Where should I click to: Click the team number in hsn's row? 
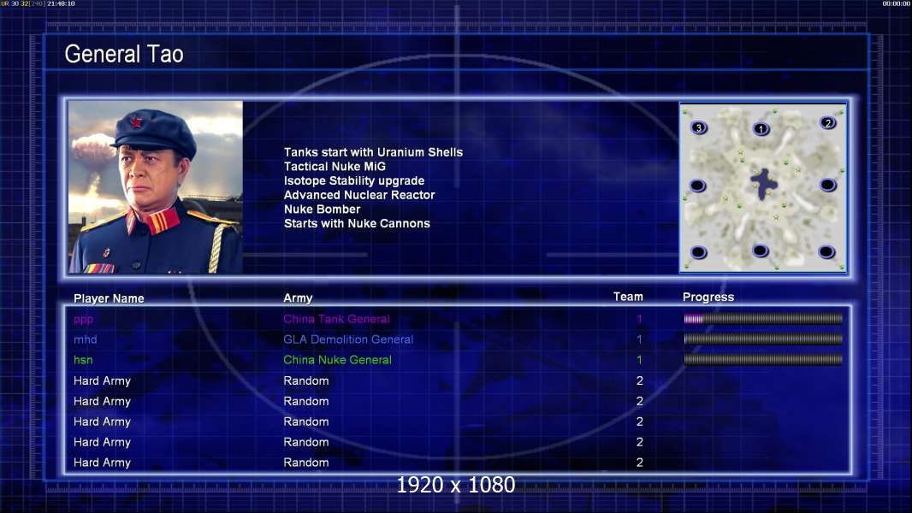639,360
